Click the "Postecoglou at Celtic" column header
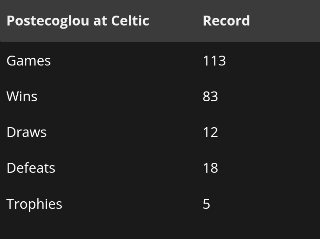This screenshot has height=239, width=320. [x=78, y=21]
